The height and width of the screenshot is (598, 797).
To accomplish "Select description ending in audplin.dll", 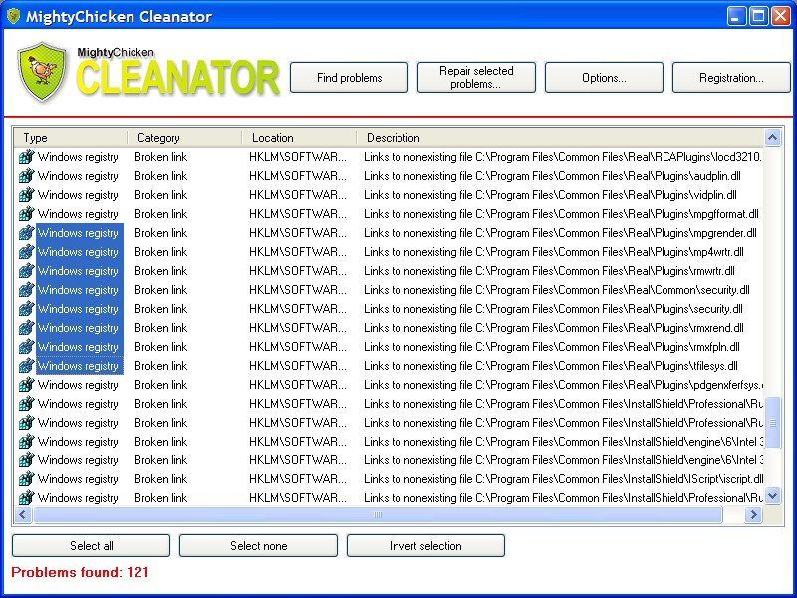I will (x=552, y=176).
